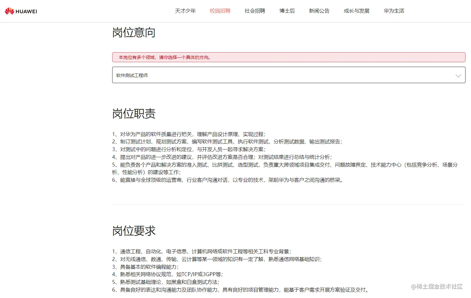Click duty line 4 提出对产品的进一步改进的建议
This screenshot has width=471, height=298.
[x=222, y=157]
